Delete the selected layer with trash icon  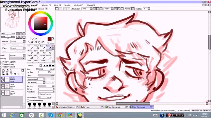(x=15, y=74)
